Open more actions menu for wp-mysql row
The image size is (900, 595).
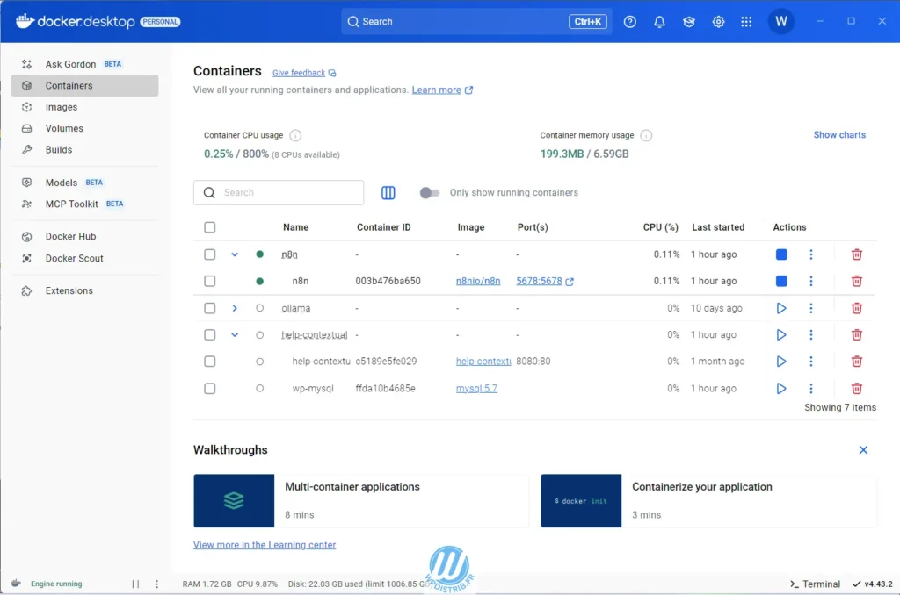[811, 389]
